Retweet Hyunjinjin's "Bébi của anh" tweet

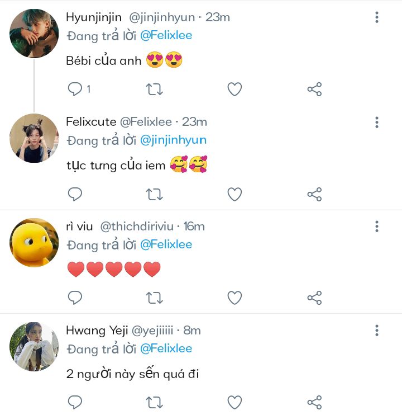point(155,89)
